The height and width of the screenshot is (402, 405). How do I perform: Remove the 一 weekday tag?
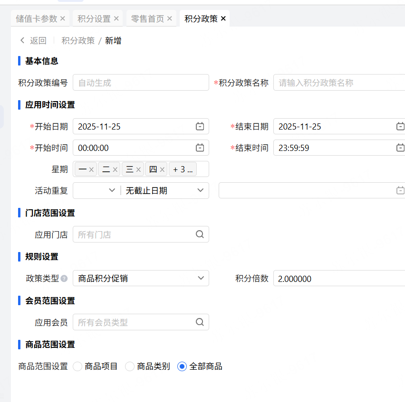91,169
